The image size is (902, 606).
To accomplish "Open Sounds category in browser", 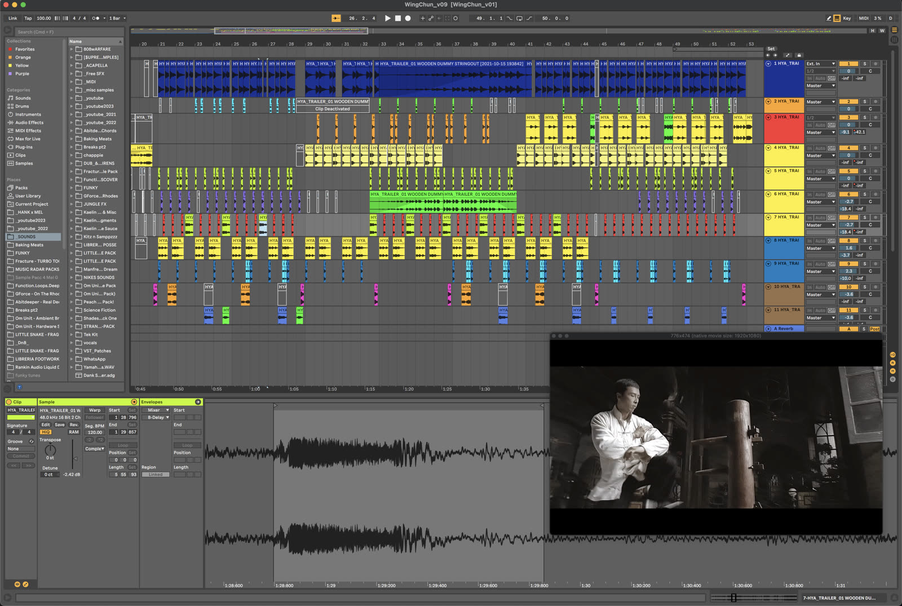I will tap(23, 98).
